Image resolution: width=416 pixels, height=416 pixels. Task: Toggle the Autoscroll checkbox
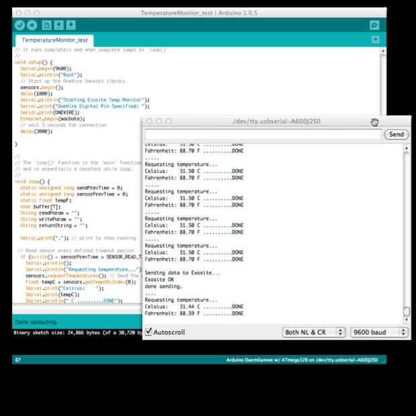[148, 331]
